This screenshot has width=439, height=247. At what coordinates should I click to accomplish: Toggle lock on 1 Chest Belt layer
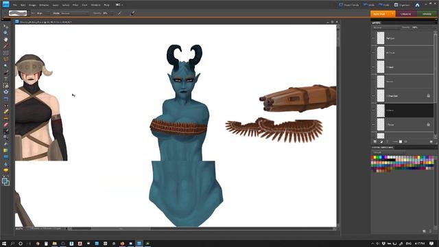[x=428, y=96]
